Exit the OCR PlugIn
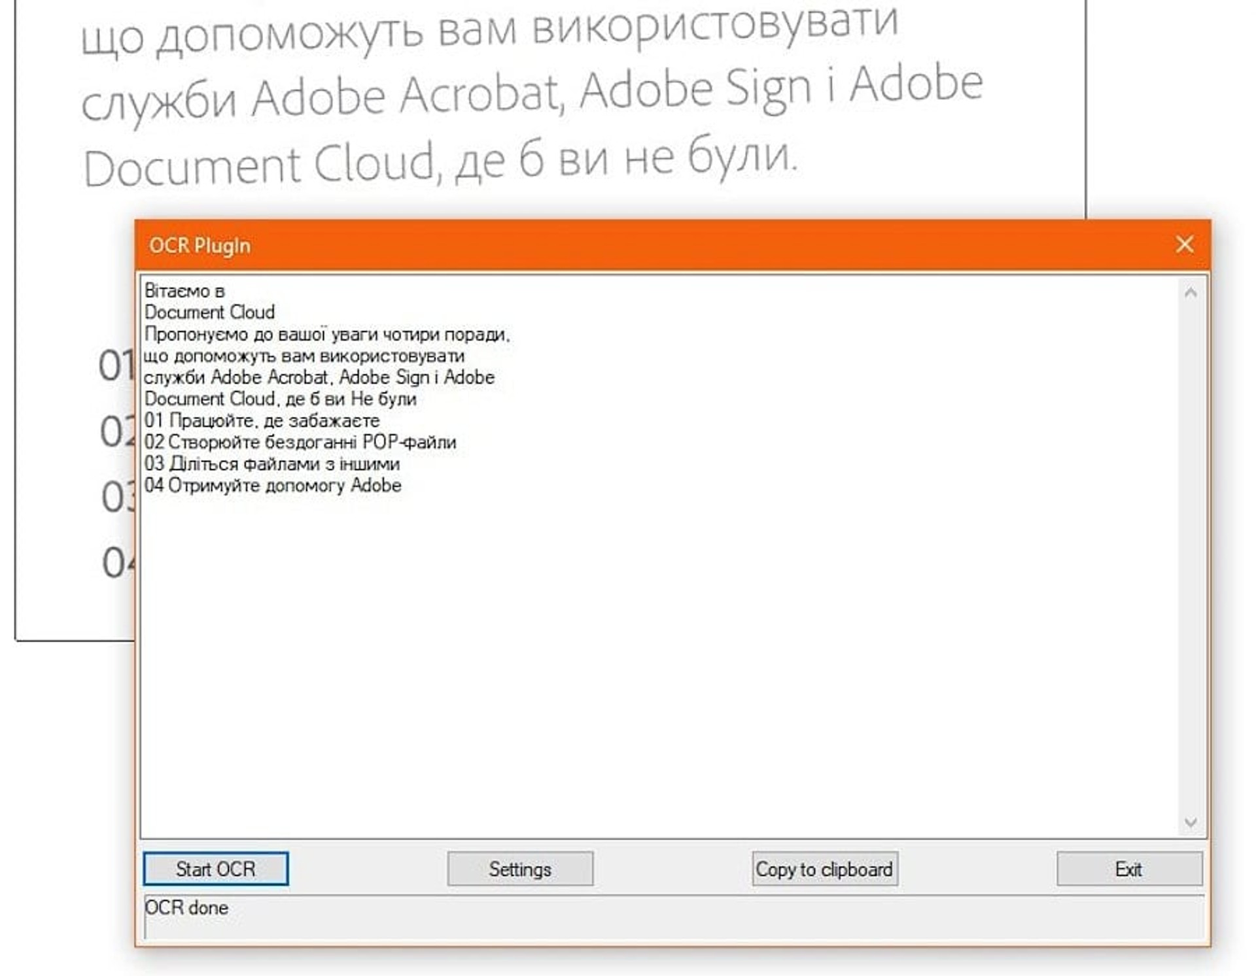Screen dimensions: 1256x976 click(x=1129, y=869)
